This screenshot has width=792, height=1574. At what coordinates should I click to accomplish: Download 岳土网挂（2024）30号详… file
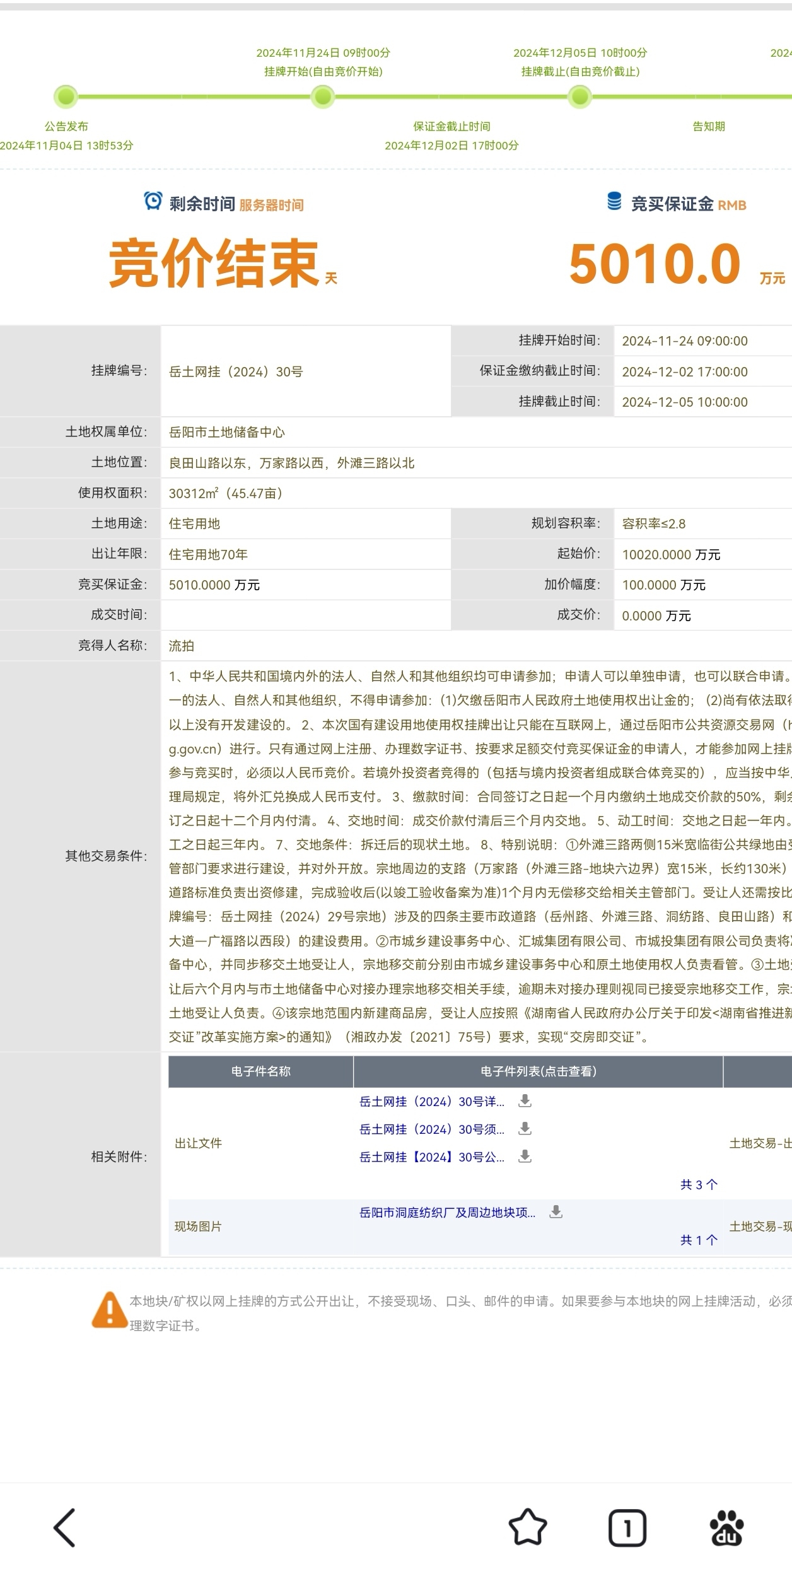(525, 1100)
